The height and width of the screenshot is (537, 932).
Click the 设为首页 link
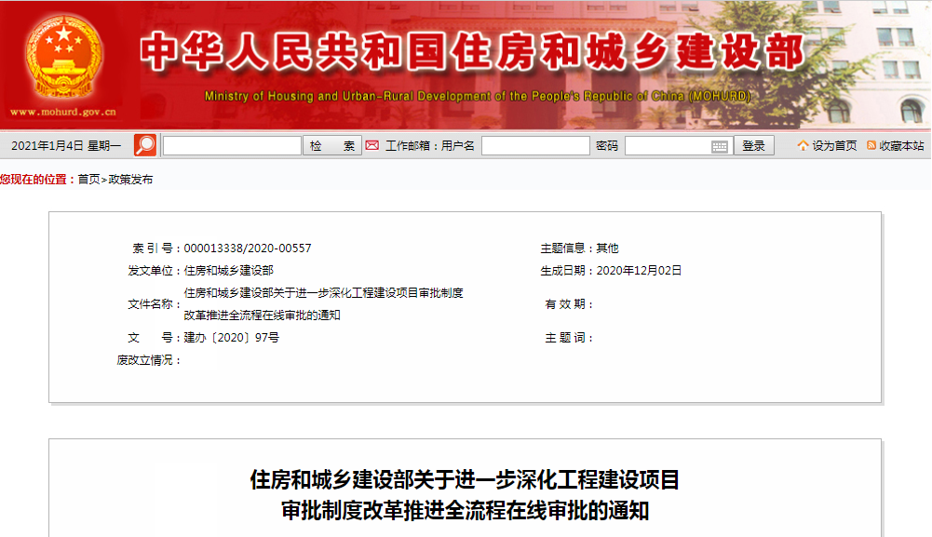click(x=834, y=146)
